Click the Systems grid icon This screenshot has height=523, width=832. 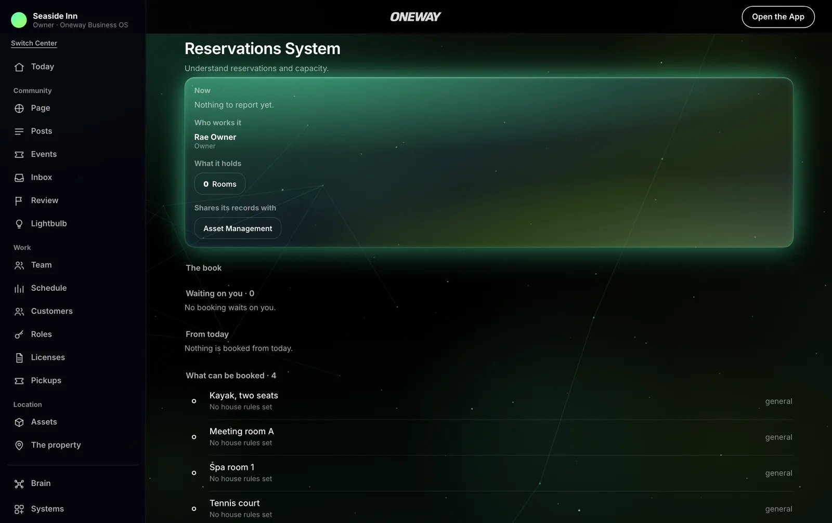coord(19,509)
